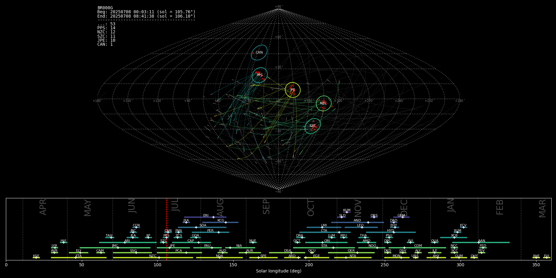
Task: Click the LEO shower bar label
Action: pyautogui.click(x=360, y=225)
